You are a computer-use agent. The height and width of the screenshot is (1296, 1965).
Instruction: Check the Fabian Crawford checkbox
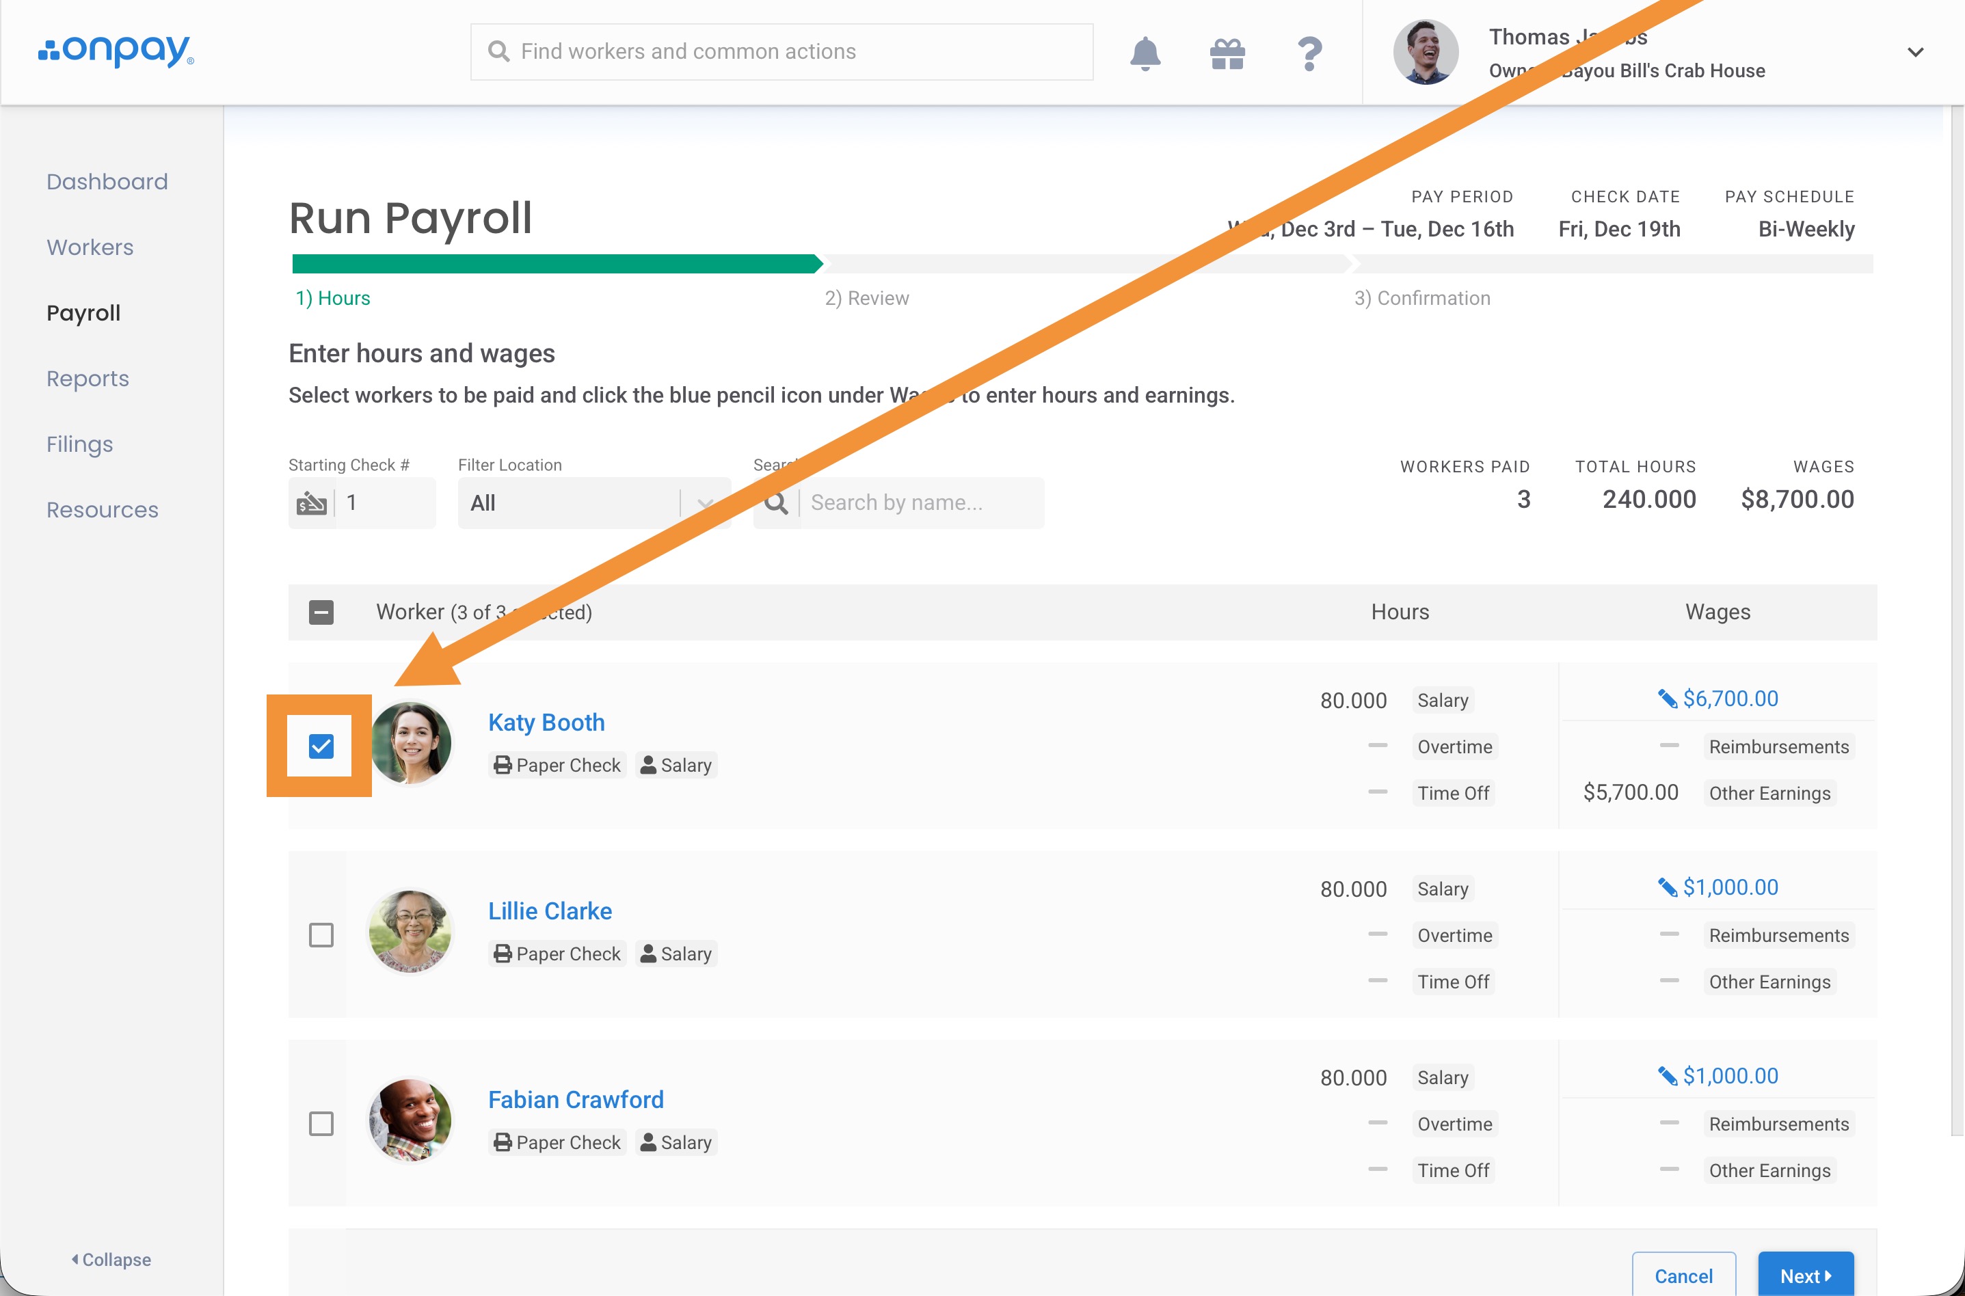pos(321,1123)
